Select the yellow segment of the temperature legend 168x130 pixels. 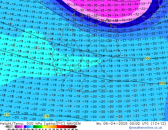point(43,127)
